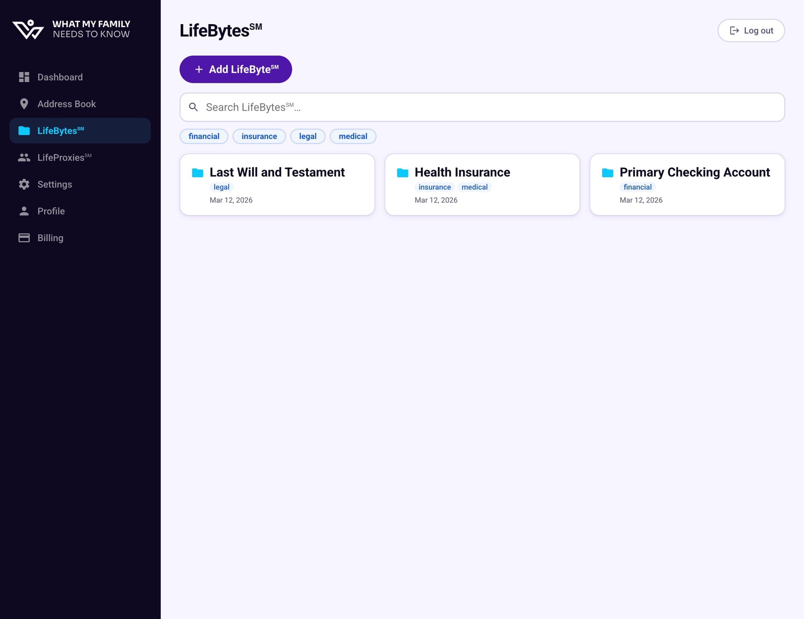Select the Profile person icon
Image resolution: width=804 pixels, height=619 pixels.
point(24,211)
